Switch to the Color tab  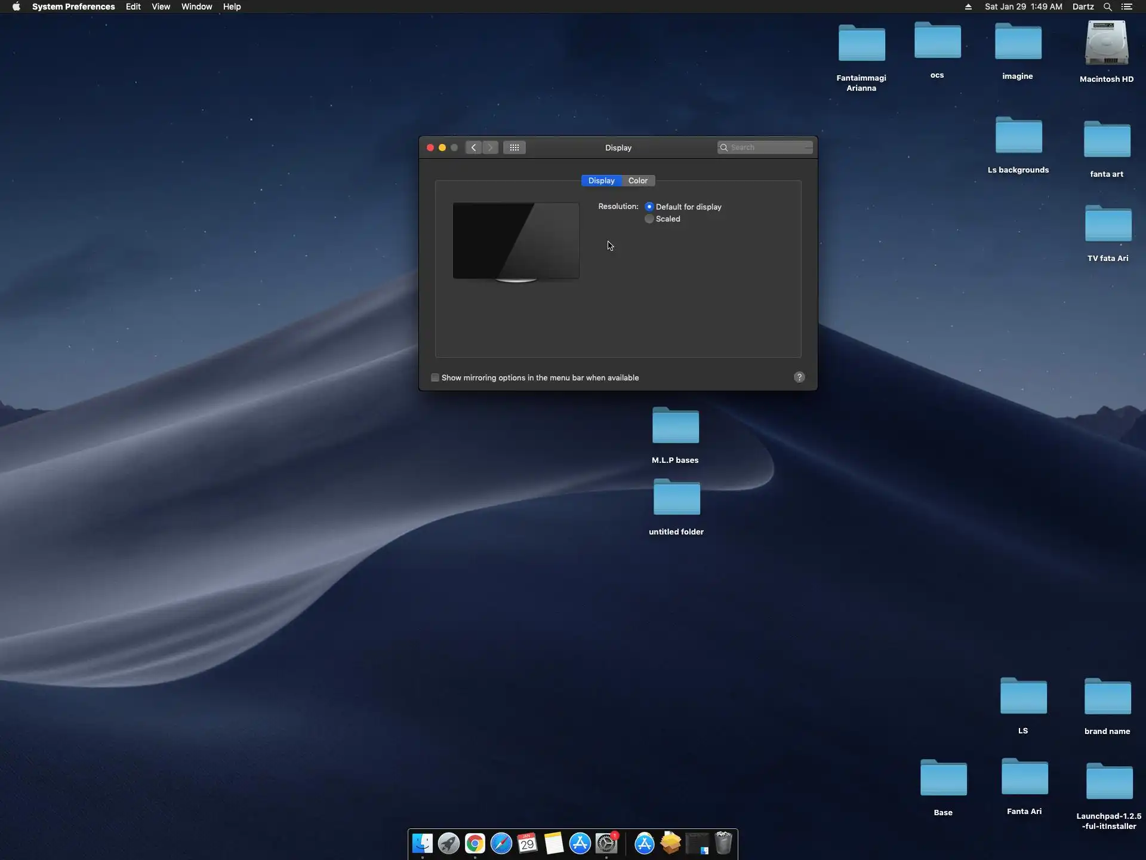(637, 180)
